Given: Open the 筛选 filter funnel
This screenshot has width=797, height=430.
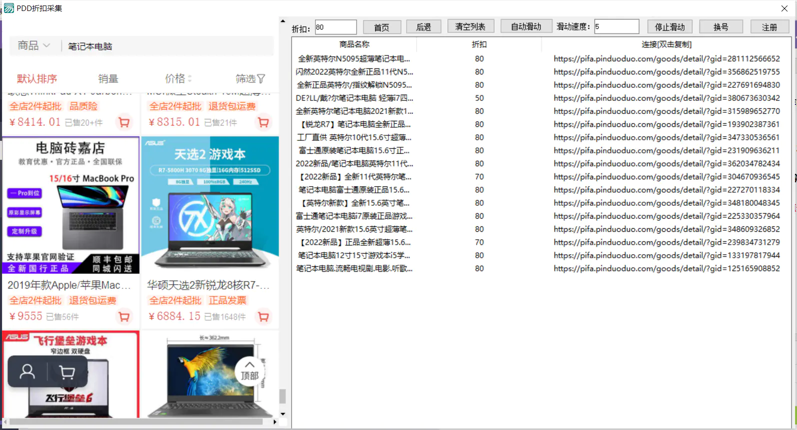Looking at the screenshot, I should [x=250, y=78].
